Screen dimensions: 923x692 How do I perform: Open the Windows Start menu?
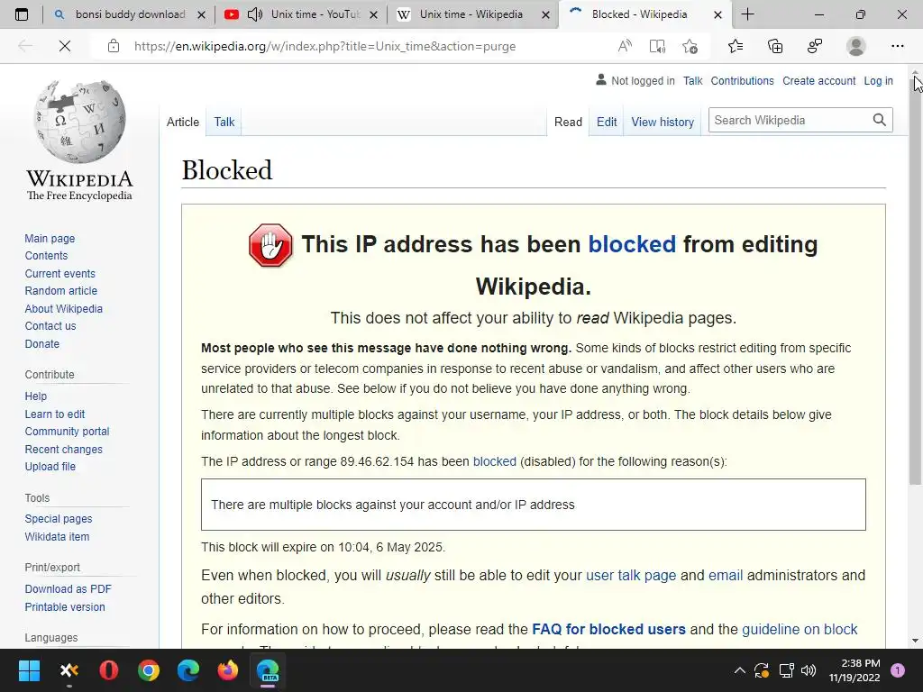[29, 670]
